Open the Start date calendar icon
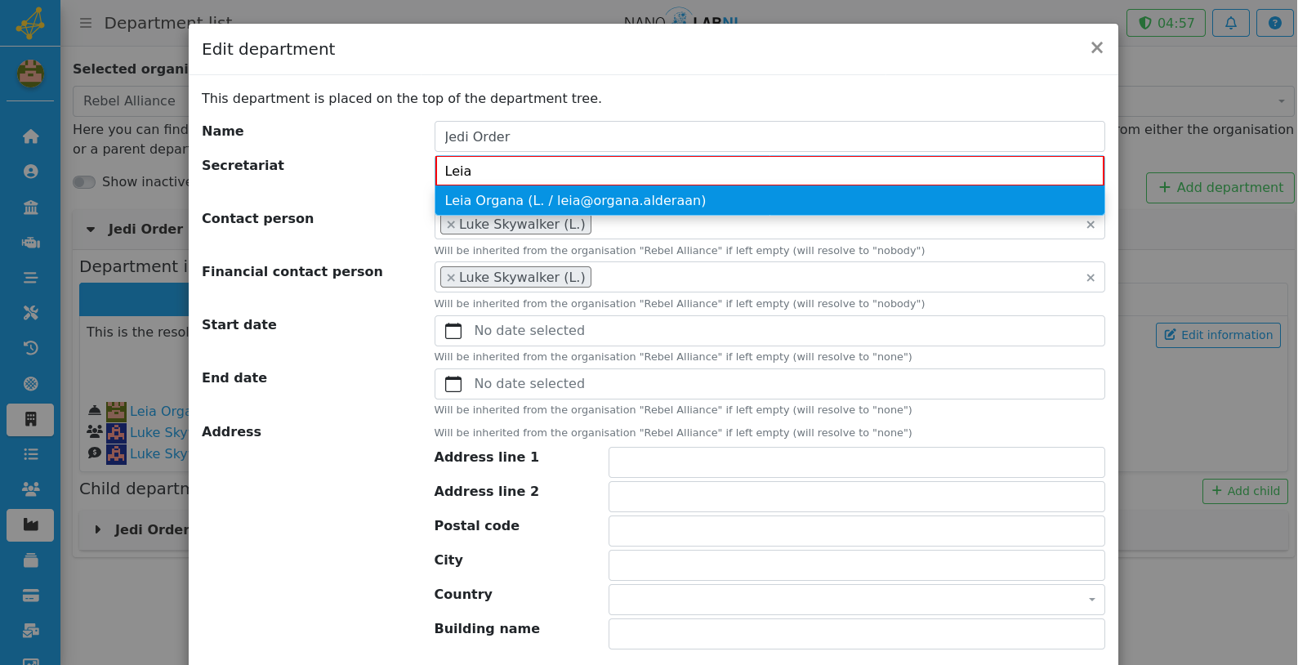This screenshot has height=665, width=1307. point(453,331)
